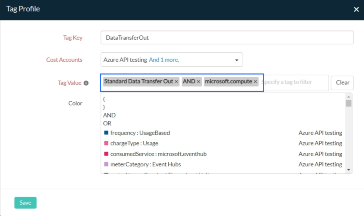
Task: Open the Cost Accounts dropdown arrow
Action: click(x=237, y=60)
